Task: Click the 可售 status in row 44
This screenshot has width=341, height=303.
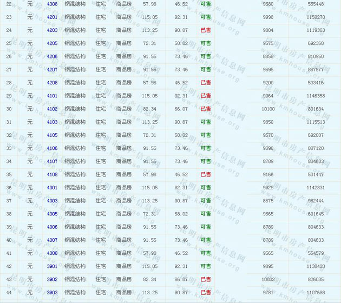Action: click(206, 293)
